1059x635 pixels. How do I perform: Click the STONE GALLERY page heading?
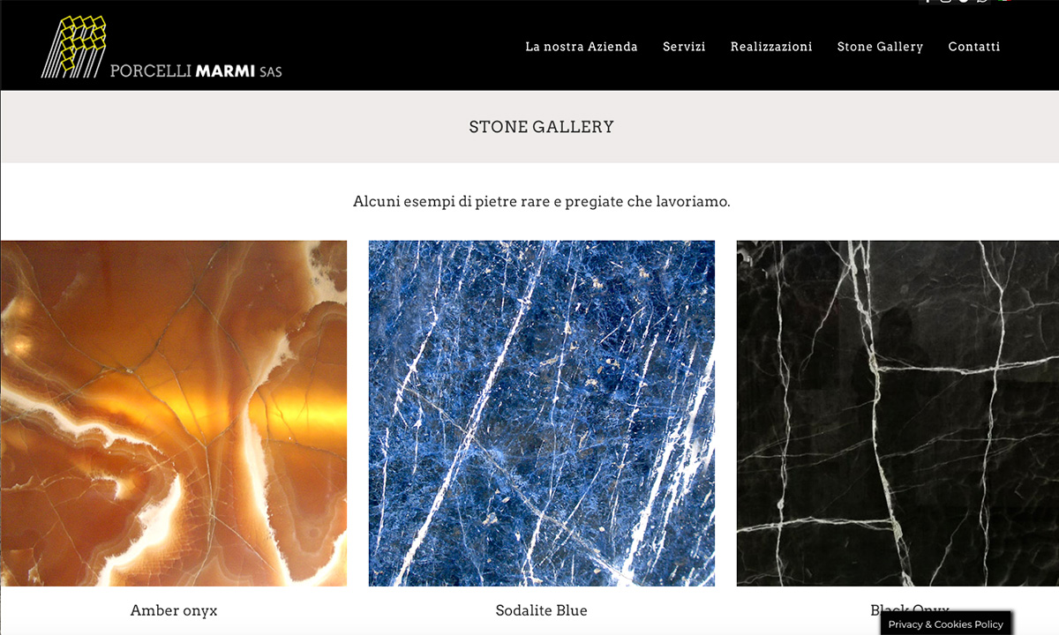[x=542, y=127]
